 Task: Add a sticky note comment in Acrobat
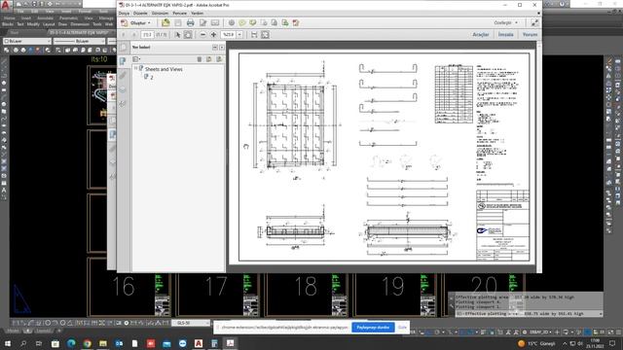point(242,23)
